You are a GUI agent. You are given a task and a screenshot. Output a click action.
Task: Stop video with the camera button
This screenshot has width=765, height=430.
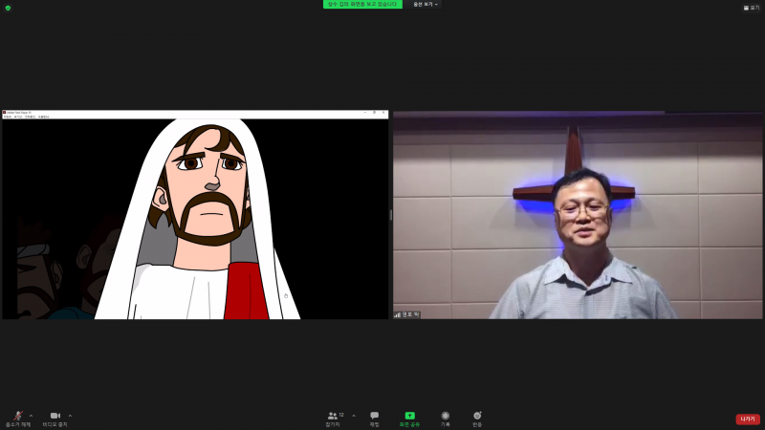(x=55, y=419)
